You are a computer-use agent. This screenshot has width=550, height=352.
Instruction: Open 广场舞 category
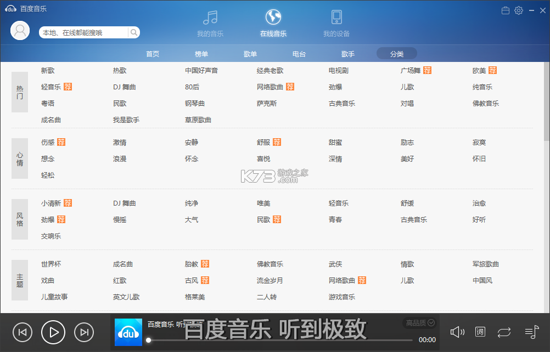click(411, 70)
